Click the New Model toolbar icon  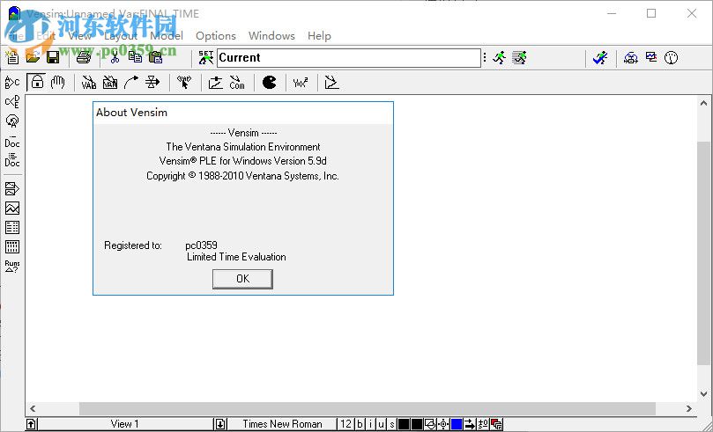(12, 56)
